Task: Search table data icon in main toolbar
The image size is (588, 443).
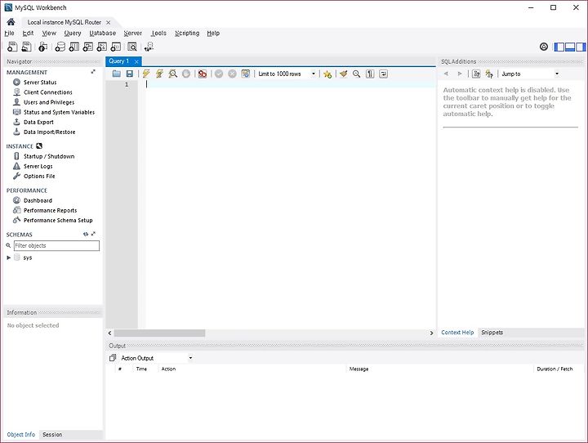Action: pos(132,47)
